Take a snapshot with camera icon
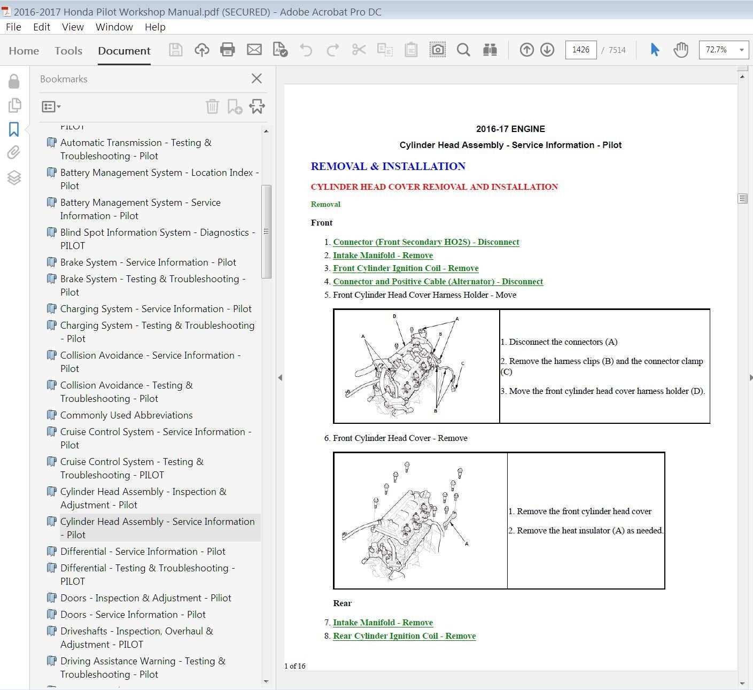This screenshot has width=753, height=690. pos(438,50)
